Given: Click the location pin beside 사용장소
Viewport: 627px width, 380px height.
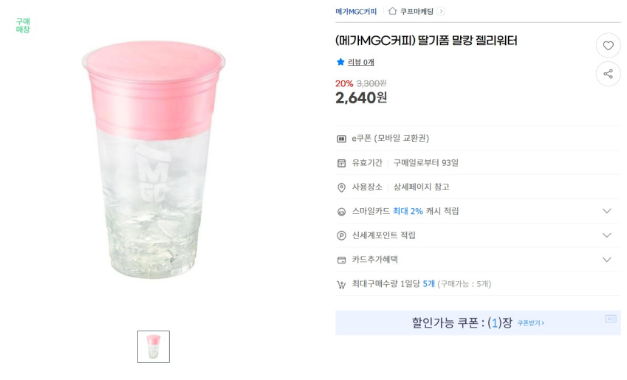Looking at the screenshot, I should (341, 187).
